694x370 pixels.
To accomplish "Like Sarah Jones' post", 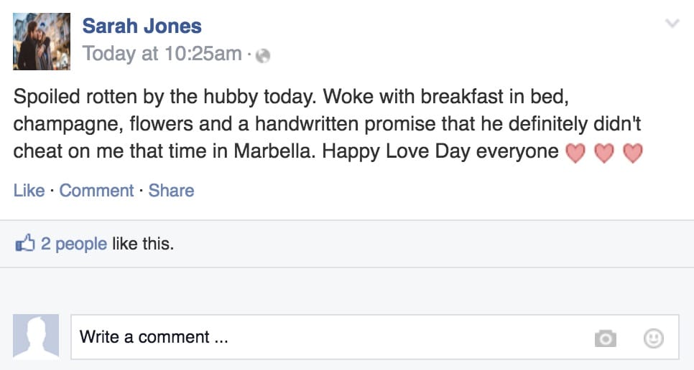I will [29, 190].
